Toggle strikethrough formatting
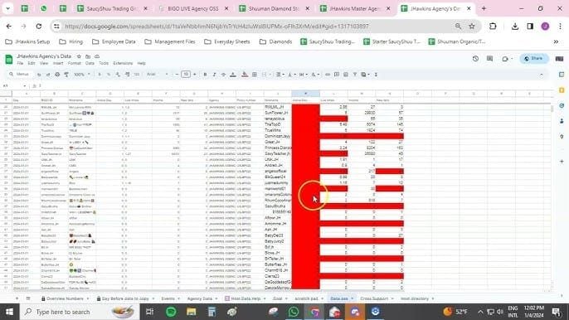The width and height of the screenshot is (569, 320). [224, 75]
